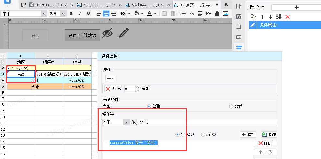Open font color A swatch

point(149,14)
